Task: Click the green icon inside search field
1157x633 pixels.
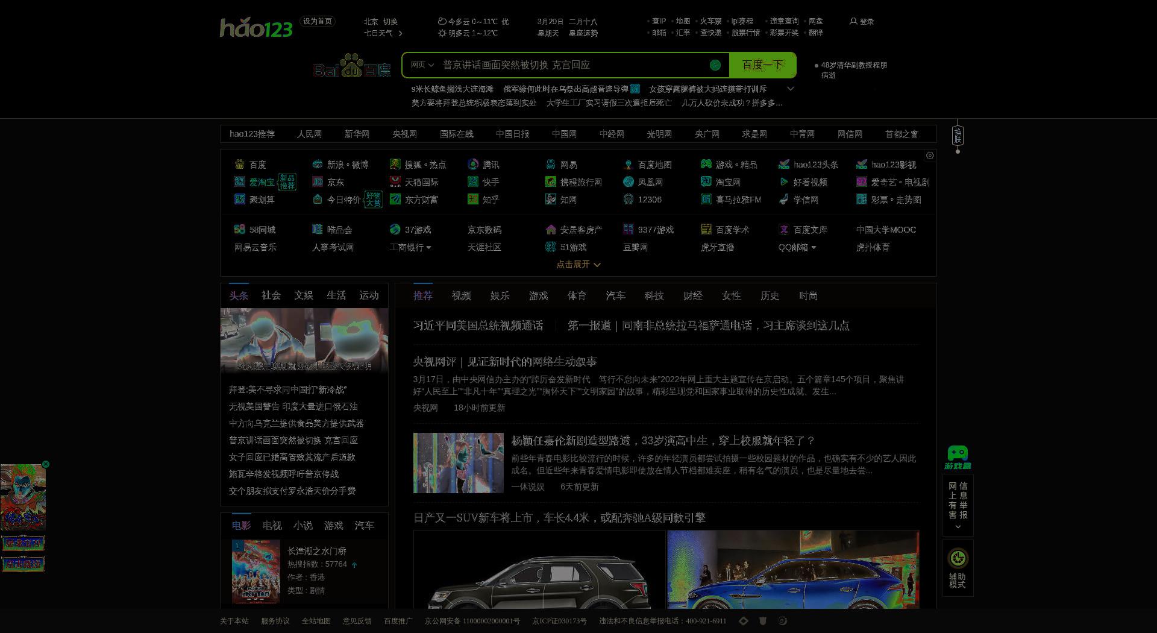Action: tap(715, 65)
